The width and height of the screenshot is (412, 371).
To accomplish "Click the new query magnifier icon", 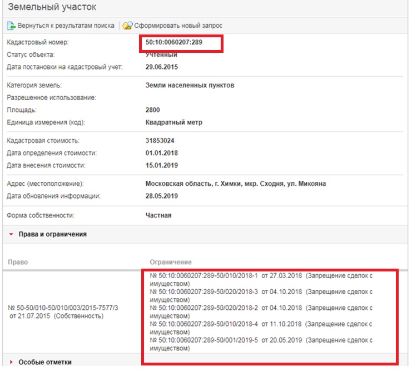I will 127,26.
